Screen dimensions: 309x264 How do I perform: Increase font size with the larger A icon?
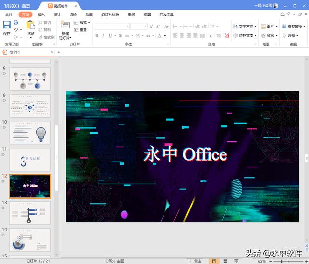151,27
